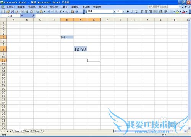Open AutoSum functions dropdown arrow
This screenshot has height=137, width=191.
click(63, 11)
